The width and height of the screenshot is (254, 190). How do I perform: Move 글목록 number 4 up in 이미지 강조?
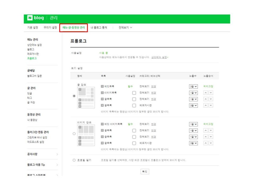click(x=206, y=143)
